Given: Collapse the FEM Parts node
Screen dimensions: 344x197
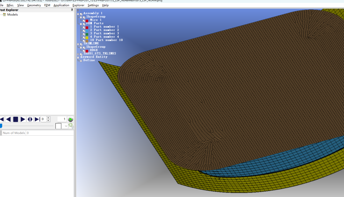Looking at the screenshot, I should pyautogui.click(x=81, y=24).
